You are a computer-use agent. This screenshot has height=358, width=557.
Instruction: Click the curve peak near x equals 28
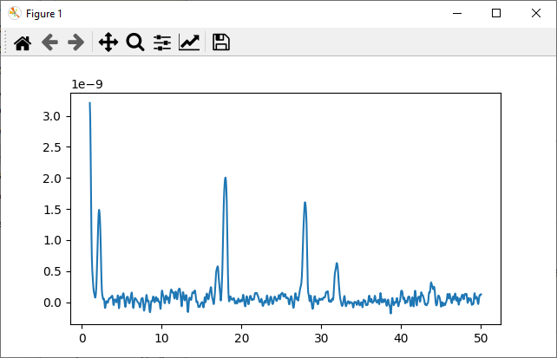[305, 203]
